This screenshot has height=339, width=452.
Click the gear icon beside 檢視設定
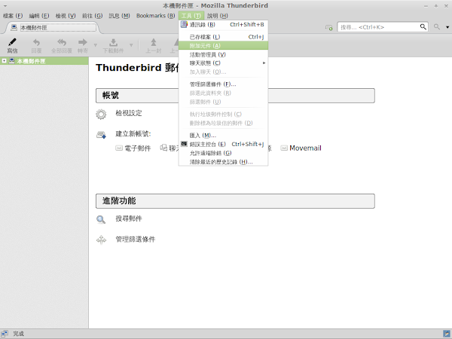coord(101,115)
